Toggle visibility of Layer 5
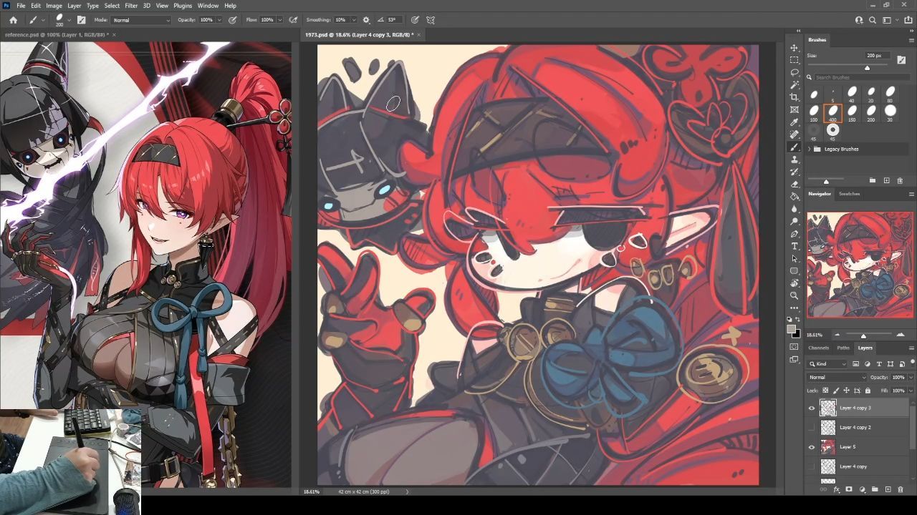Viewport: 917px width, 515px height. coord(812,447)
